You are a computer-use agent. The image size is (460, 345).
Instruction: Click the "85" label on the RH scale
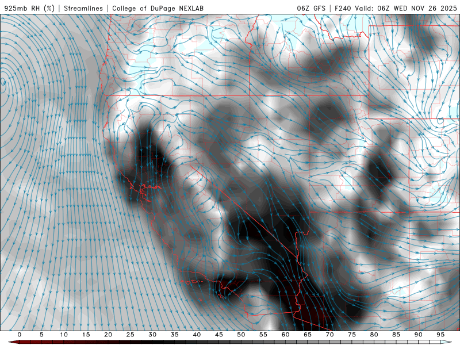click(396, 335)
